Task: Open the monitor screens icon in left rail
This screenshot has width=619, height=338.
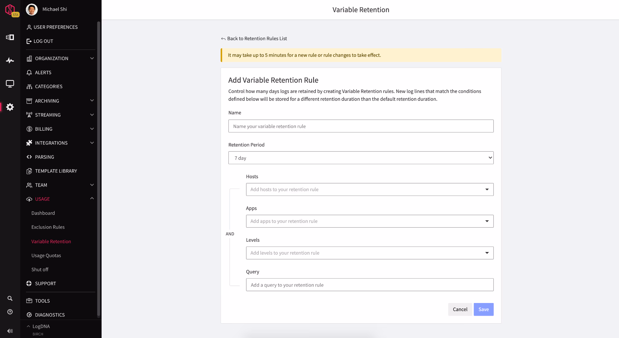Action: click(10, 84)
